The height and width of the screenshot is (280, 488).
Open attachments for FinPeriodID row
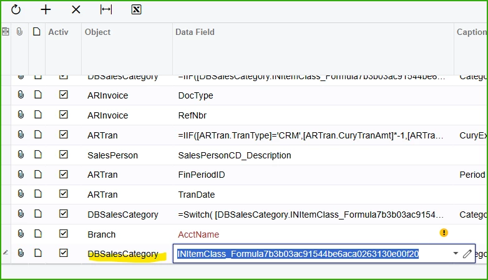21,174
